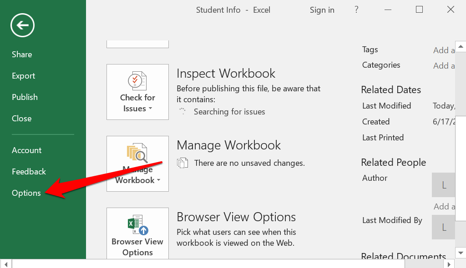Click the Browser View Options Excel icon
This screenshot has height=268, width=466.
pyautogui.click(x=137, y=225)
